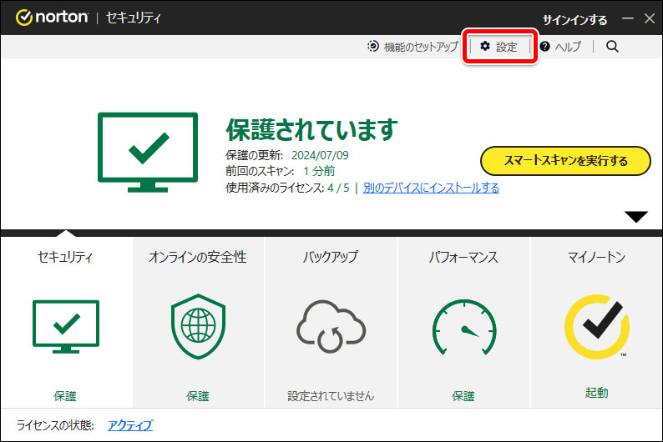663x442 pixels.
Task: Click the サインインする sign-in link
Action: tap(574, 19)
